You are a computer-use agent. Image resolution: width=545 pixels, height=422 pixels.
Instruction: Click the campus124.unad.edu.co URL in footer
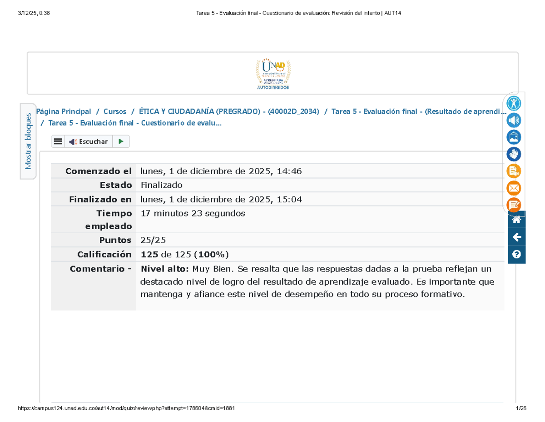coord(126,408)
